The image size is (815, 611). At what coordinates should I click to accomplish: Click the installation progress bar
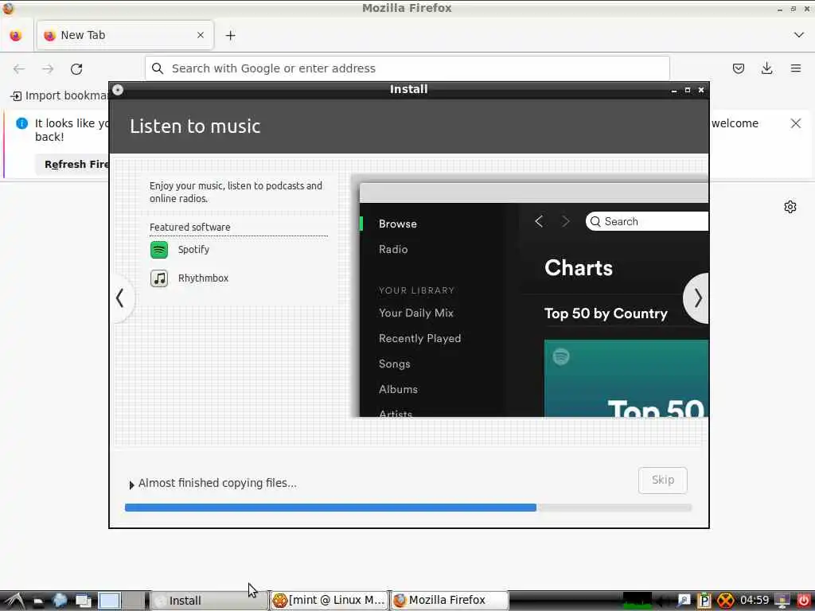click(x=408, y=508)
